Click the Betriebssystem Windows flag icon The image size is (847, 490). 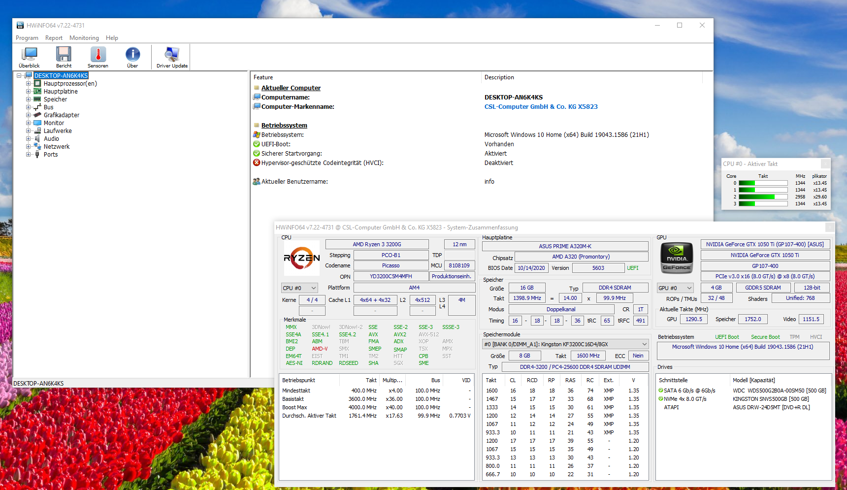257,135
